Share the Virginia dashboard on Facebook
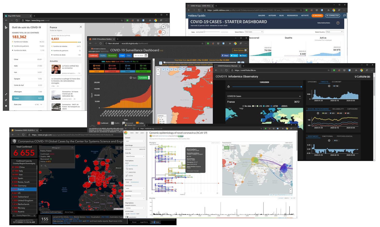380x227 pixels. (x=225, y=56)
